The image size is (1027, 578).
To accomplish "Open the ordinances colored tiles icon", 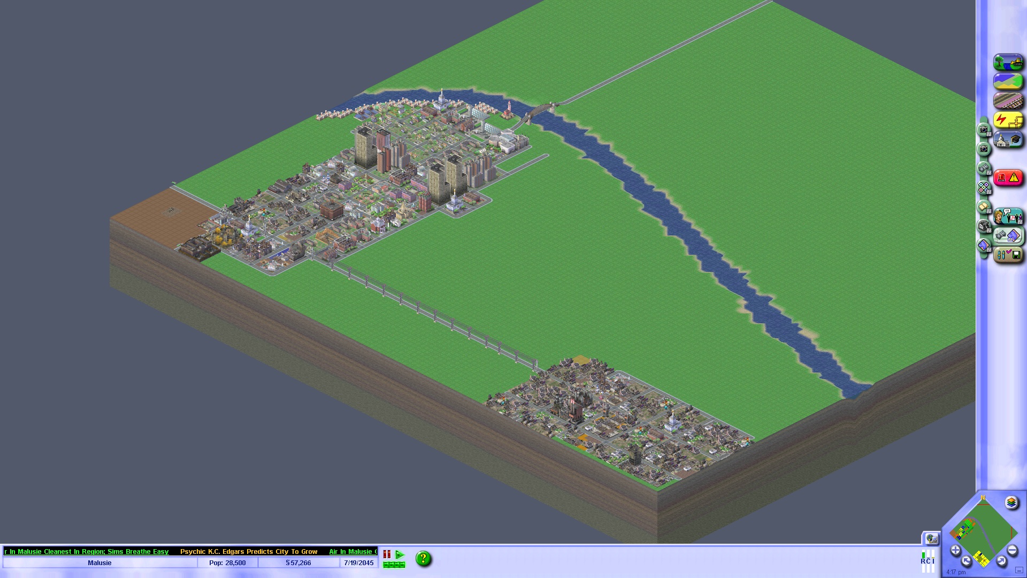I will 984,188.
